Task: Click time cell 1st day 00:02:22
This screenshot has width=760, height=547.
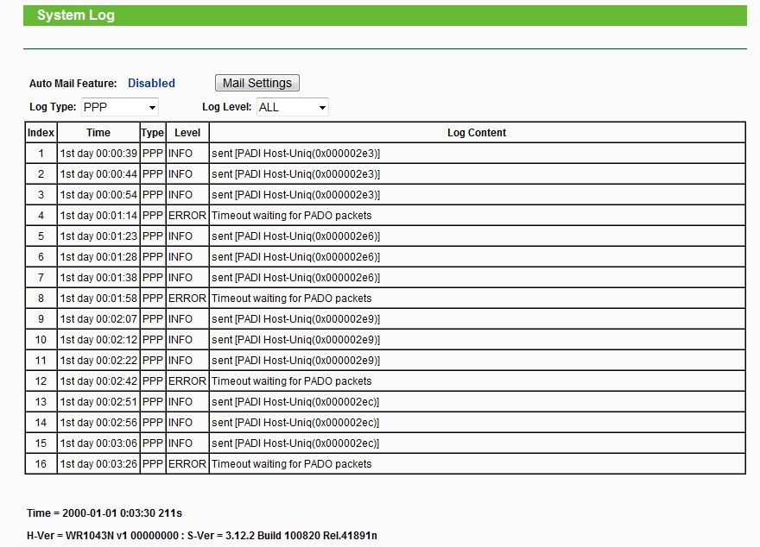Action: coord(98,361)
